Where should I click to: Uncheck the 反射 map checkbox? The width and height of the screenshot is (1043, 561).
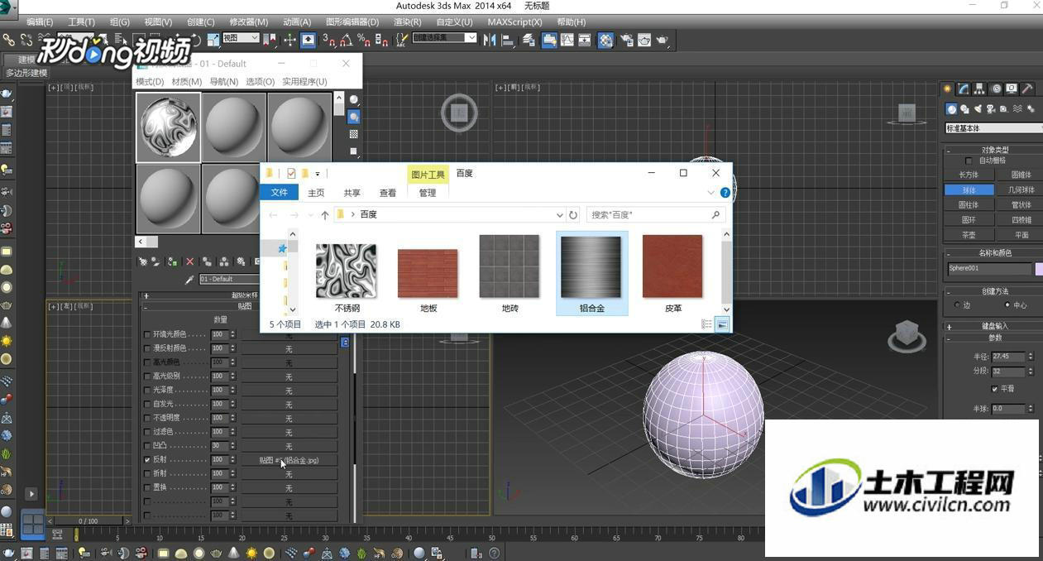pyautogui.click(x=147, y=459)
